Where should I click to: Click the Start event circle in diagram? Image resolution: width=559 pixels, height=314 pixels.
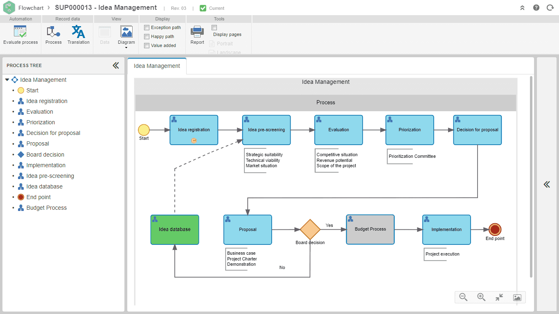click(144, 130)
